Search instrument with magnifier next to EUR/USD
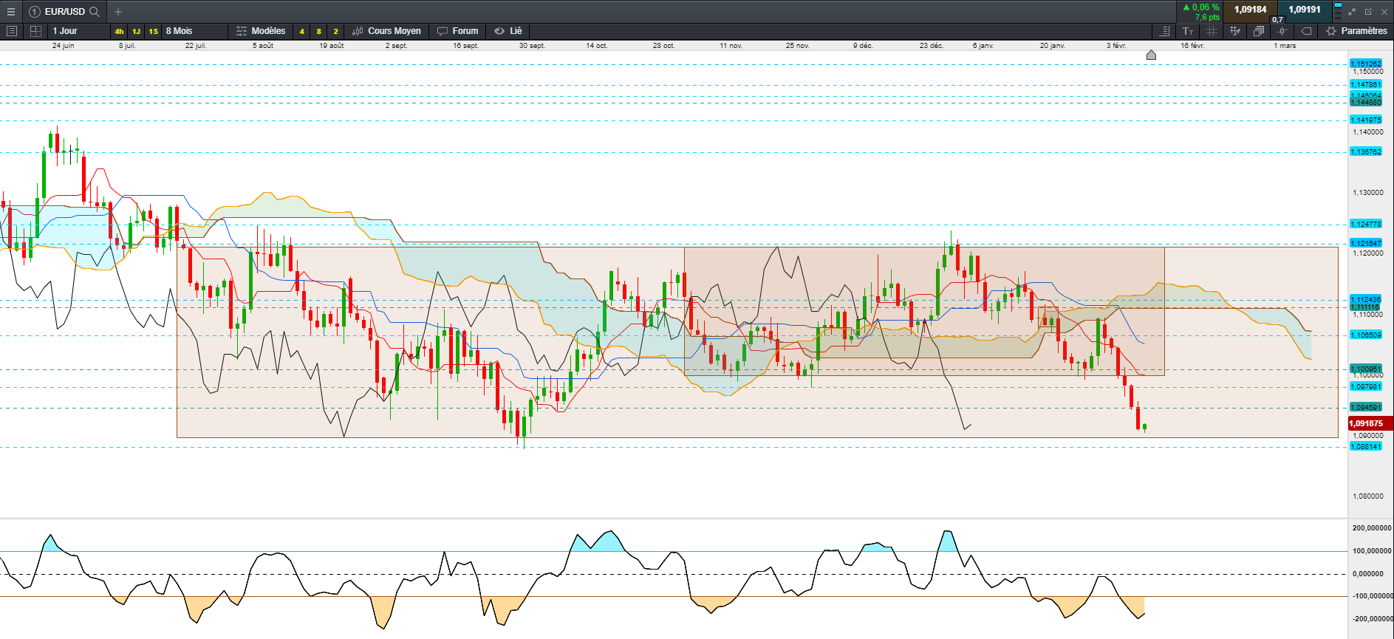This screenshot has height=639, width=1394. coord(95,12)
